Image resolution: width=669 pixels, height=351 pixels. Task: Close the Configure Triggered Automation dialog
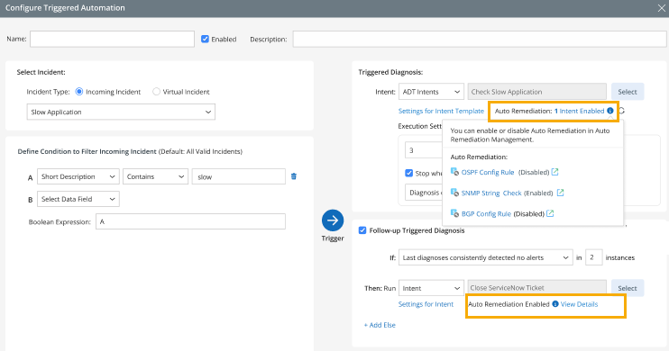[x=661, y=8]
